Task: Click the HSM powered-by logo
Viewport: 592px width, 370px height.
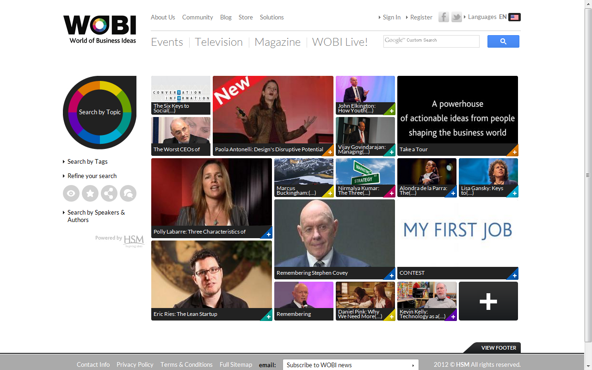Action: click(134, 240)
